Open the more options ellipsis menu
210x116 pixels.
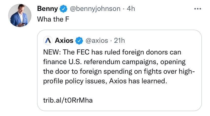coord(198,9)
